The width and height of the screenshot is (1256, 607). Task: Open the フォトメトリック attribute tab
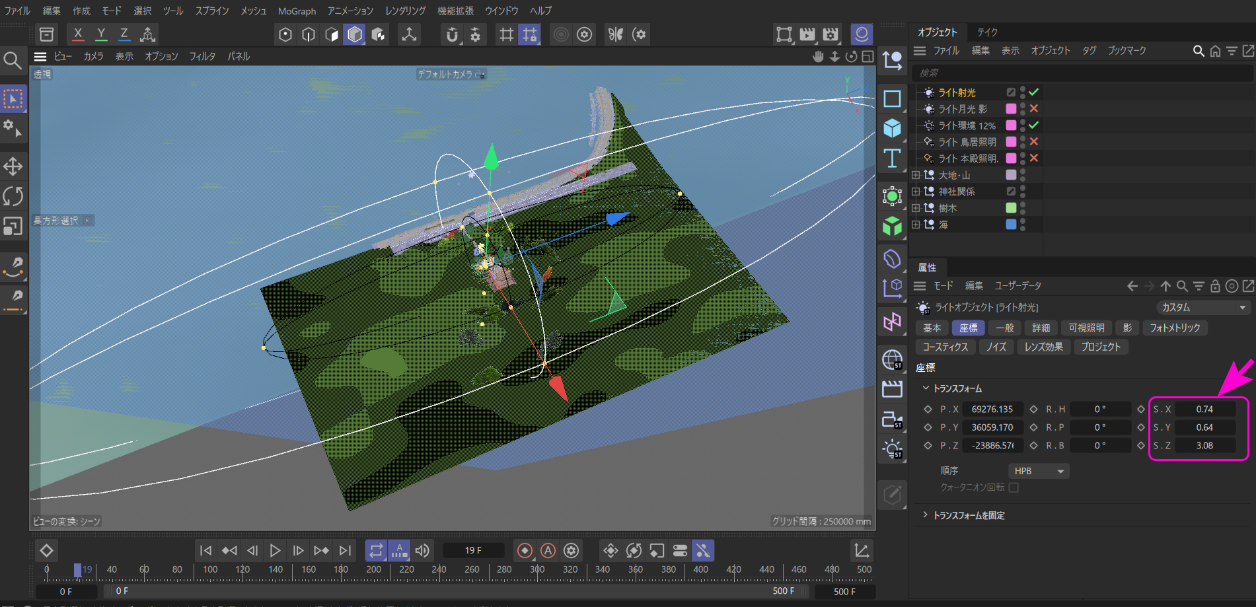pos(1174,328)
